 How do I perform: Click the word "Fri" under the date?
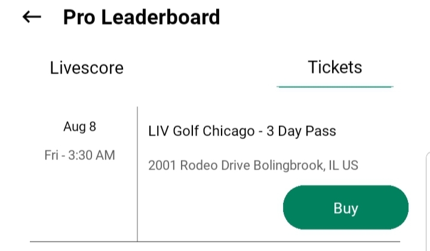click(51, 155)
